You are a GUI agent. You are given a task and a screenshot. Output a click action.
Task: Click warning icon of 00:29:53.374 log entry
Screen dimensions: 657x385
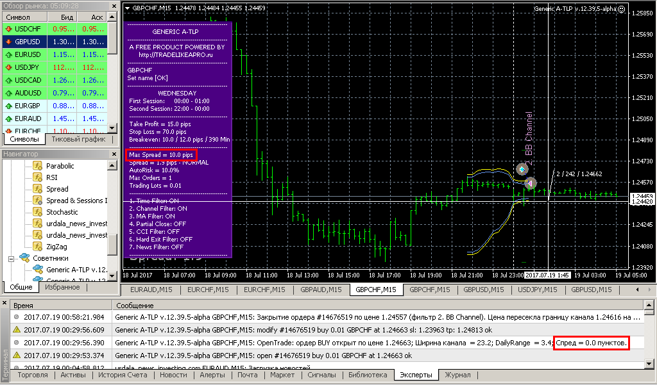(16, 356)
